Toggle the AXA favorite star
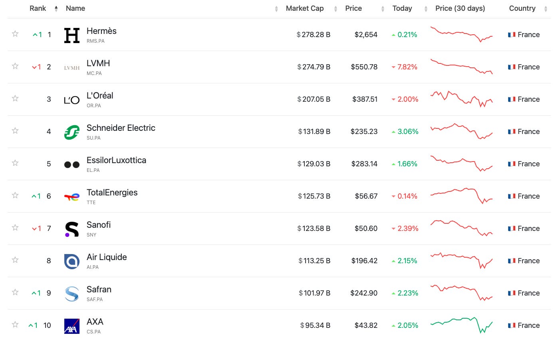Viewport: 558px width, 341px height. pos(15,324)
